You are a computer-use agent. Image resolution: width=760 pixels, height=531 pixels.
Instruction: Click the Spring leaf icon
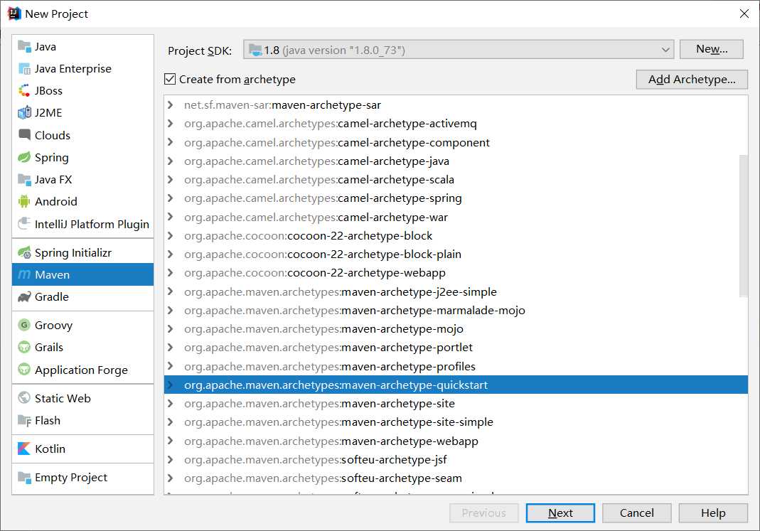coord(24,158)
